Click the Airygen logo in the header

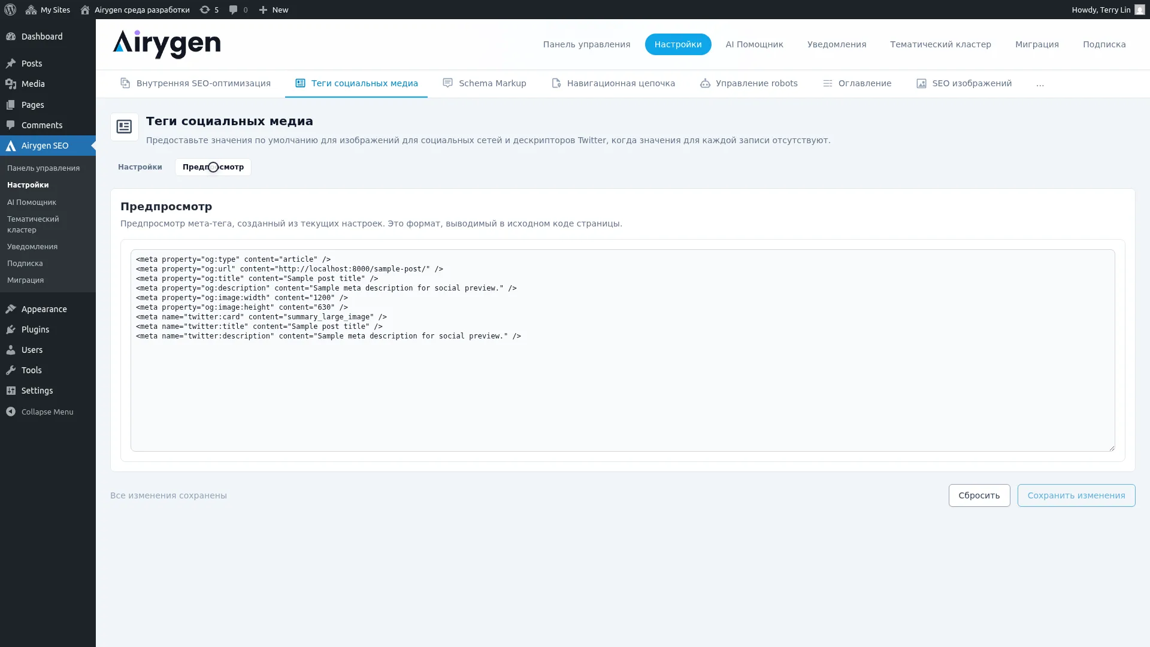pyautogui.click(x=167, y=44)
